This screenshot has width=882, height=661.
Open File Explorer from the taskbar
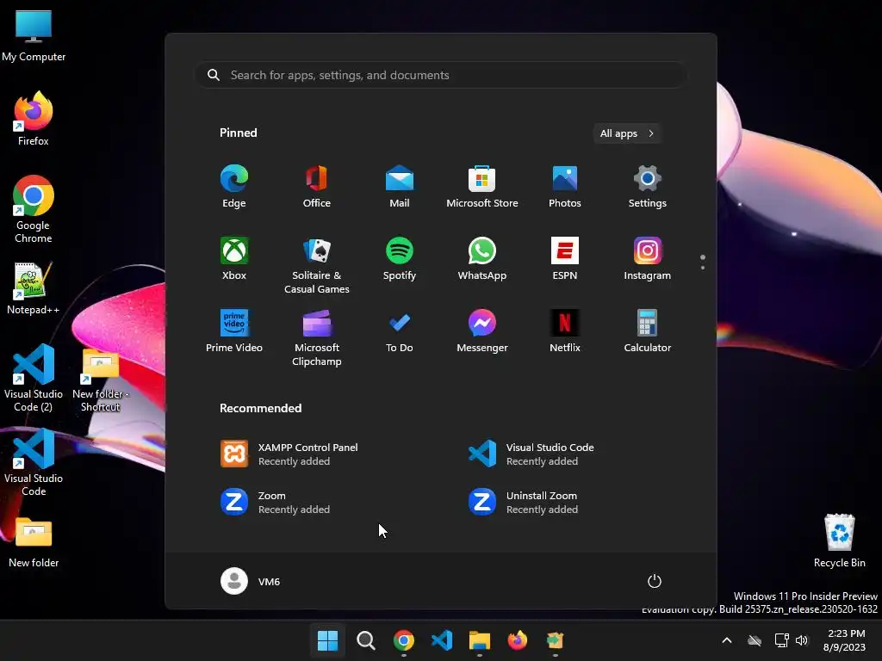[x=479, y=640]
